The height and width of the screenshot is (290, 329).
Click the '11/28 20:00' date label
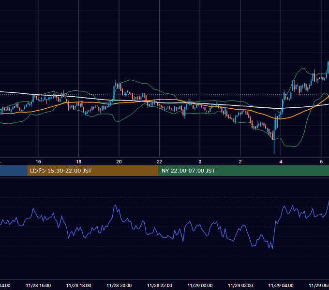119,286
